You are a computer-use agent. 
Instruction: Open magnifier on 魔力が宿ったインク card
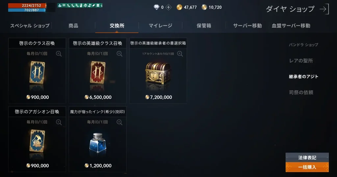tap(119, 122)
